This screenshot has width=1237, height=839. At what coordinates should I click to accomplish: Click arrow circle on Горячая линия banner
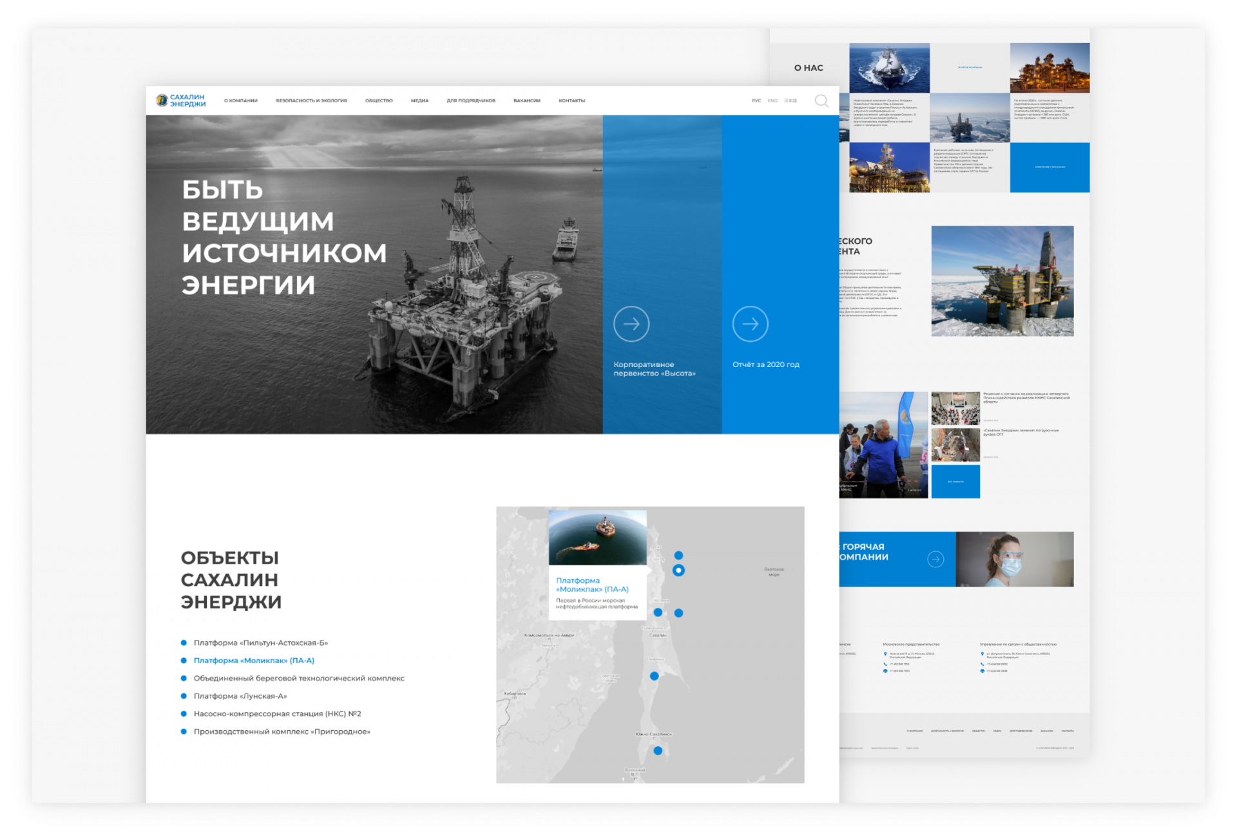[935, 559]
